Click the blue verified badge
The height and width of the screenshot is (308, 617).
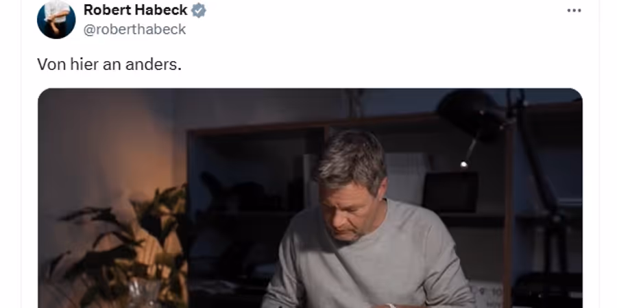(199, 11)
